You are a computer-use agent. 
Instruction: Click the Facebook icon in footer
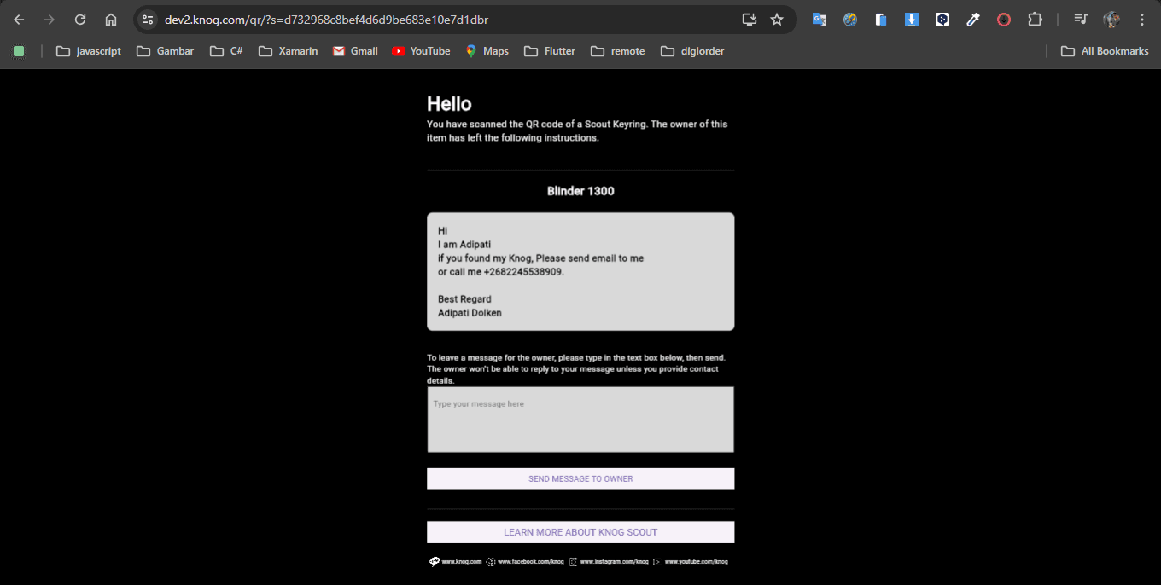pyautogui.click(x=491, y=562)
